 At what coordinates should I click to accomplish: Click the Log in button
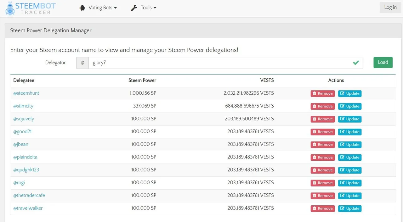pyautogui.click(x=390, y=8)
